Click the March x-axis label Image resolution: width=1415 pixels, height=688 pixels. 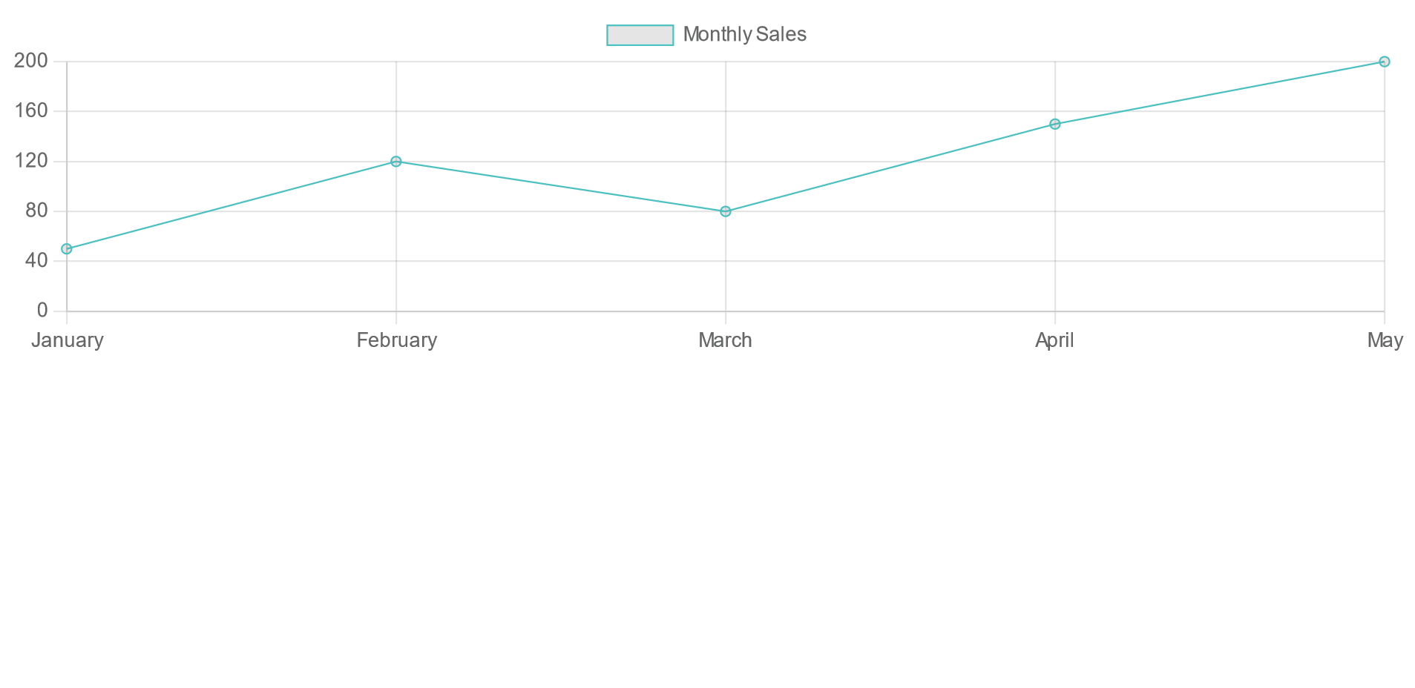(726, 340)
